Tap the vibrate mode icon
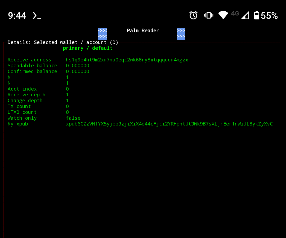Image resolution: width=286 pixels, height=238 pixels. pyautogui.click(x=208, y=15)
